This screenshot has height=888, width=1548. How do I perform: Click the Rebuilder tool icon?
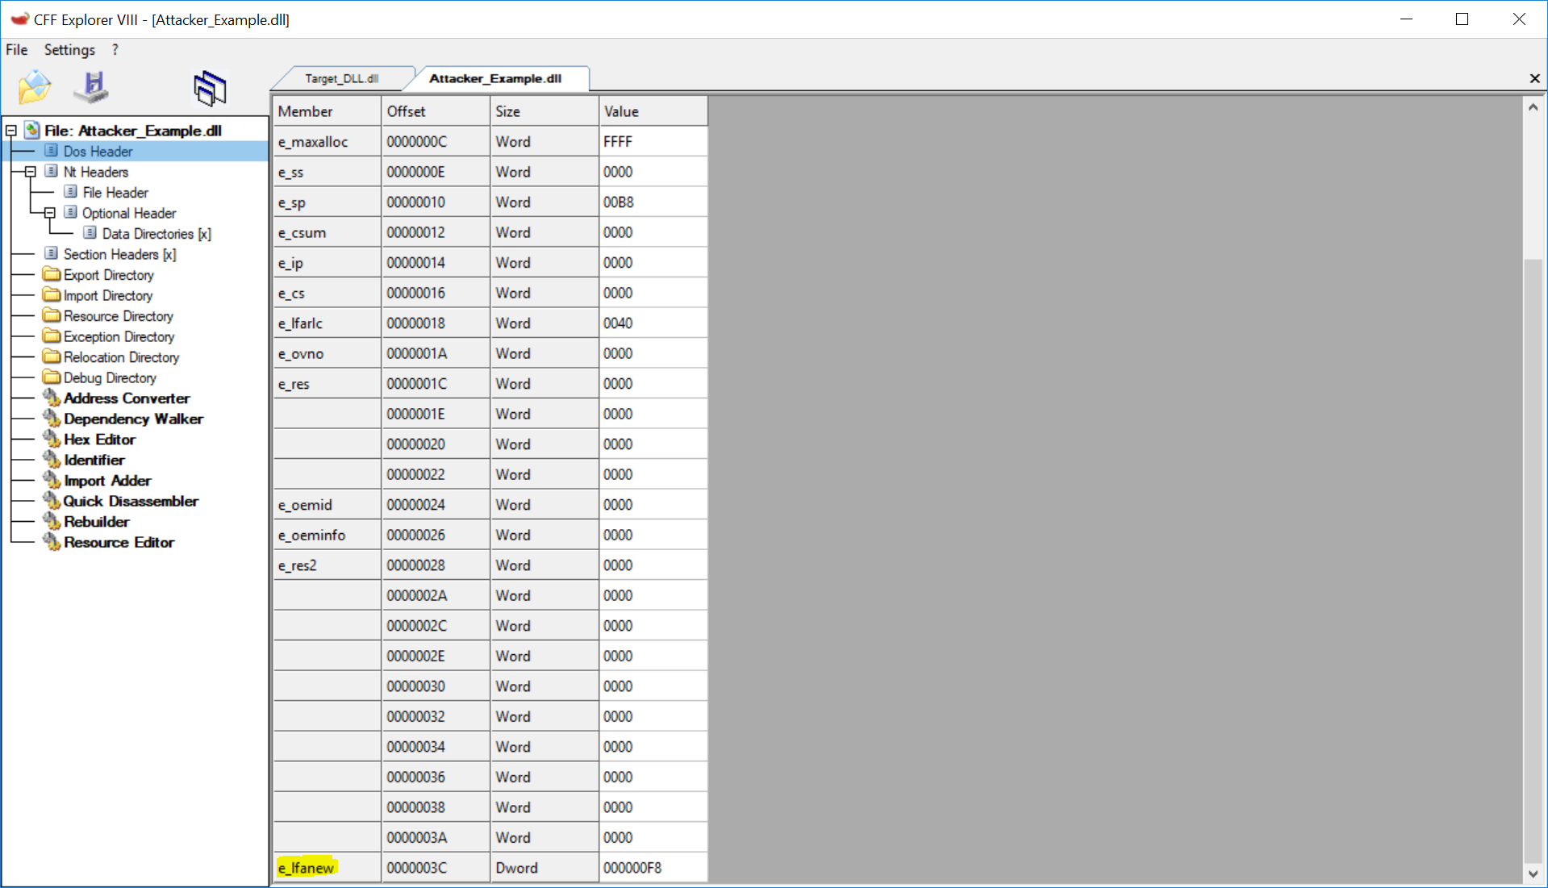tap(52, 521)
